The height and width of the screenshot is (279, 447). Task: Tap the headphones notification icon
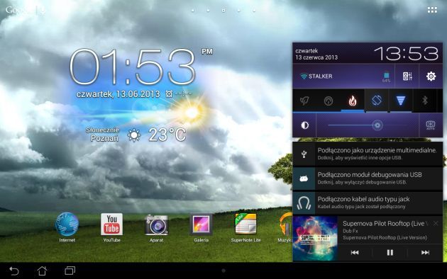304,203
